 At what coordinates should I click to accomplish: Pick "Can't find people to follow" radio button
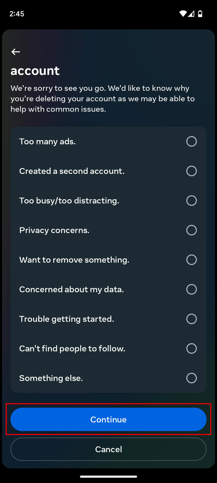coord(191,348)
